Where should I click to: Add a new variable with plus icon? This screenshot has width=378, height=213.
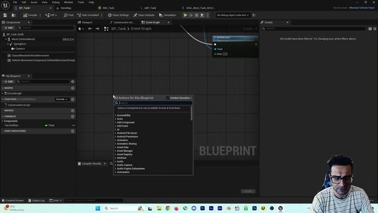(73, 117)
